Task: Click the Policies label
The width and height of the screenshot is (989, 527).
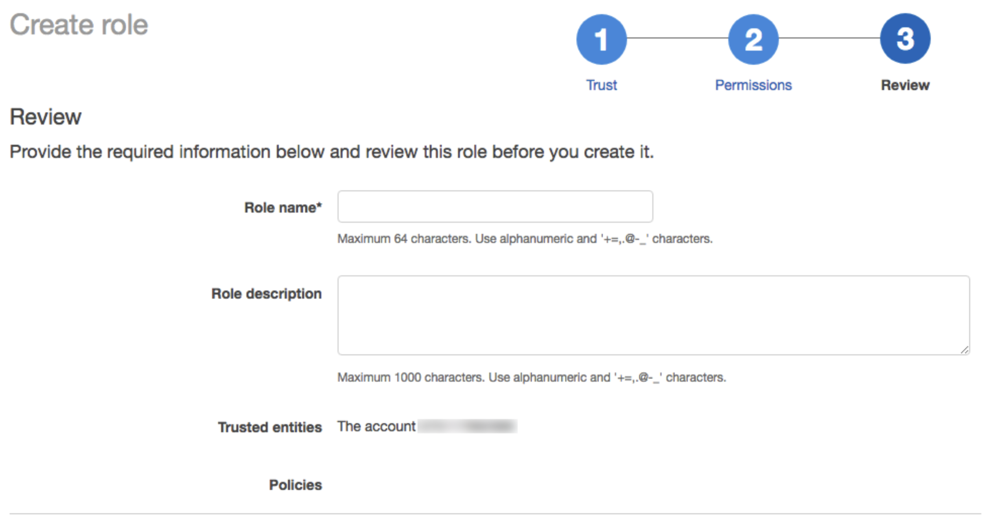Action: tap(295, 485)
